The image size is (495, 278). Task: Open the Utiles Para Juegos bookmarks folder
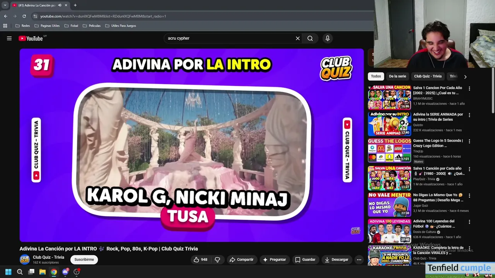[121, 25]
